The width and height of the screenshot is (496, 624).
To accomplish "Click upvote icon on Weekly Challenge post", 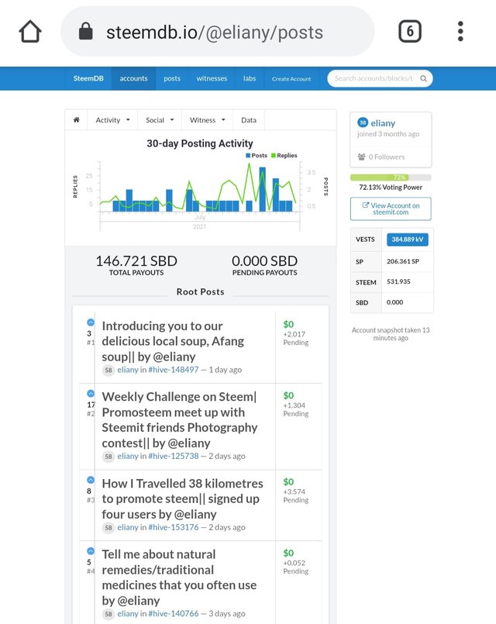I will click(x=91, y=393).
